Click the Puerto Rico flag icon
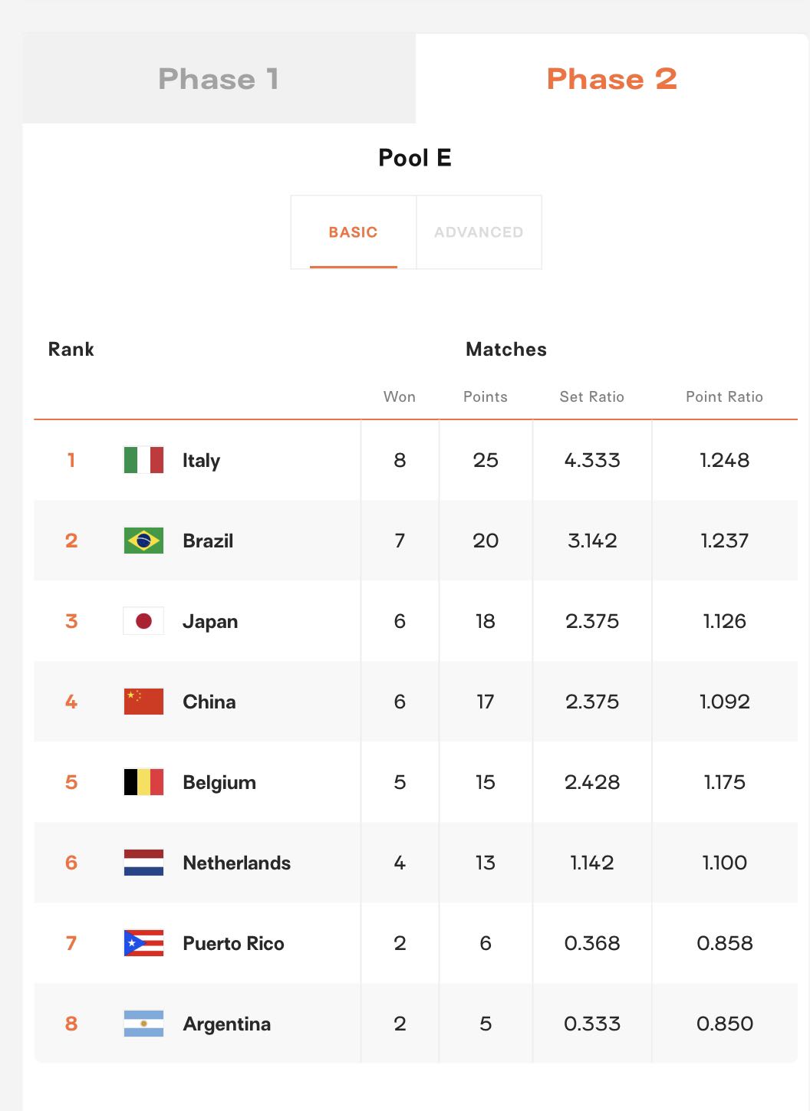 (143, 943)
